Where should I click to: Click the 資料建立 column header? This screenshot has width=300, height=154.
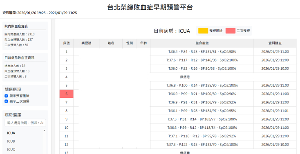point(275,43)
